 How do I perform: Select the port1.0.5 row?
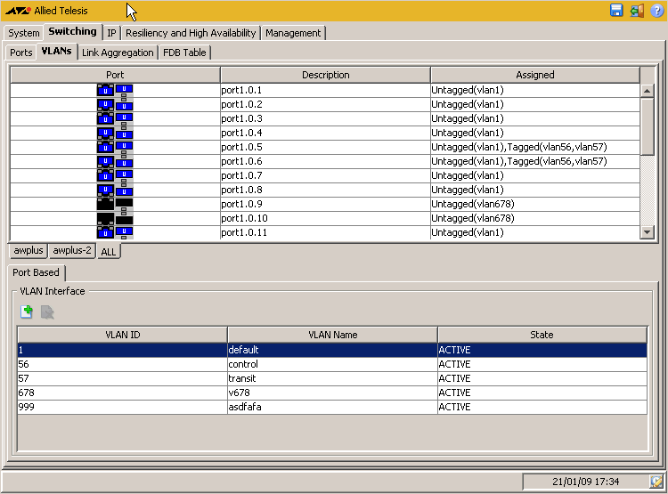[x=324, y=147]
